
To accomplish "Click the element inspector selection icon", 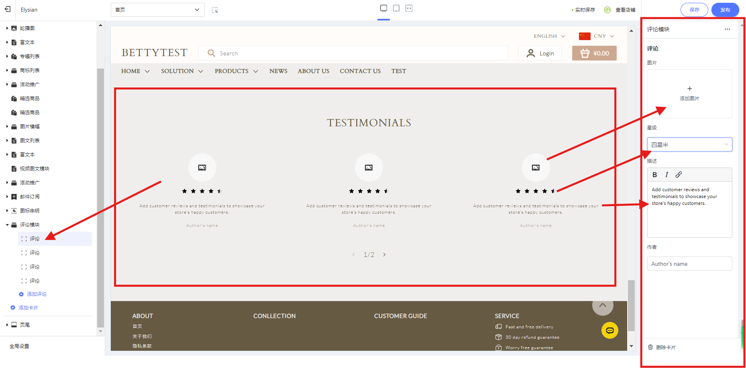I will [215, 10].
